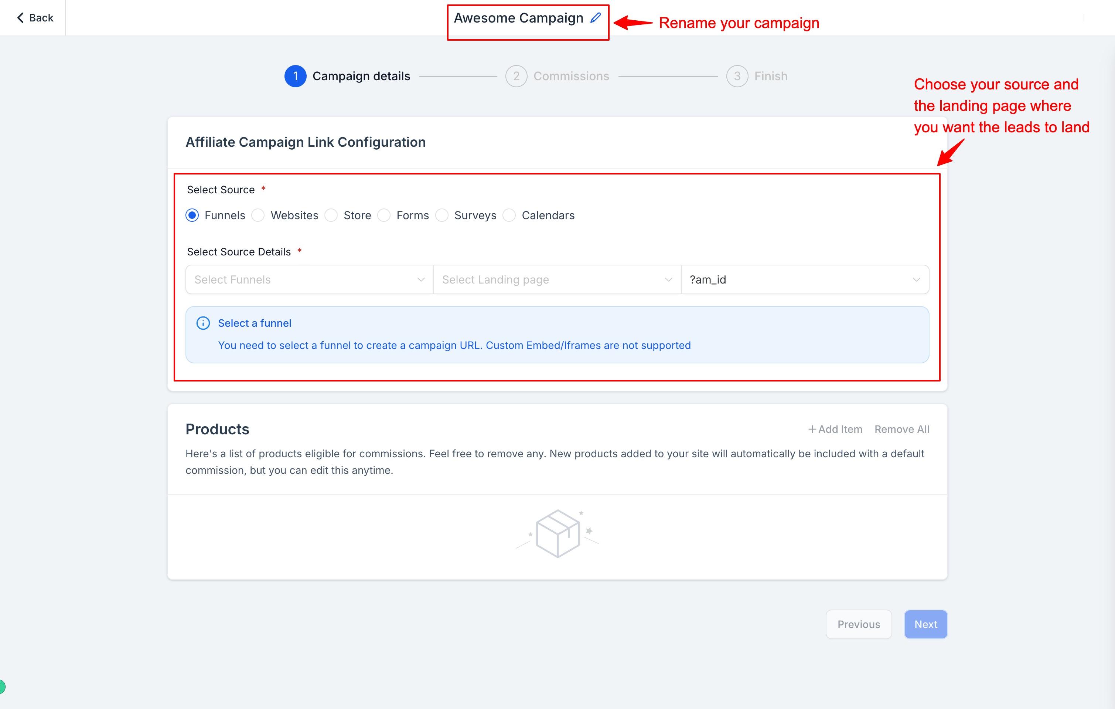Open the ?am_id parameter dropdown

tap(805, 279)
